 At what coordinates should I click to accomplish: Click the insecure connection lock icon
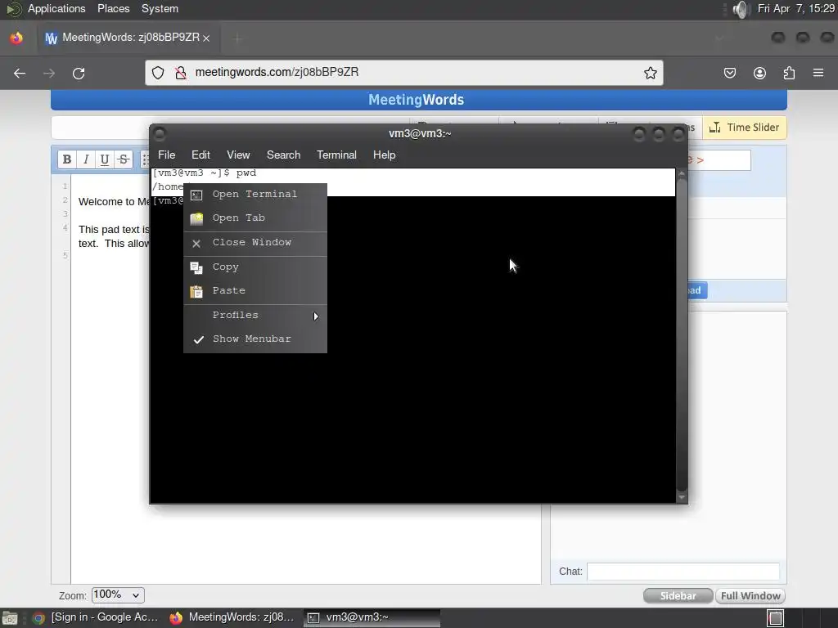click(181, 73)
